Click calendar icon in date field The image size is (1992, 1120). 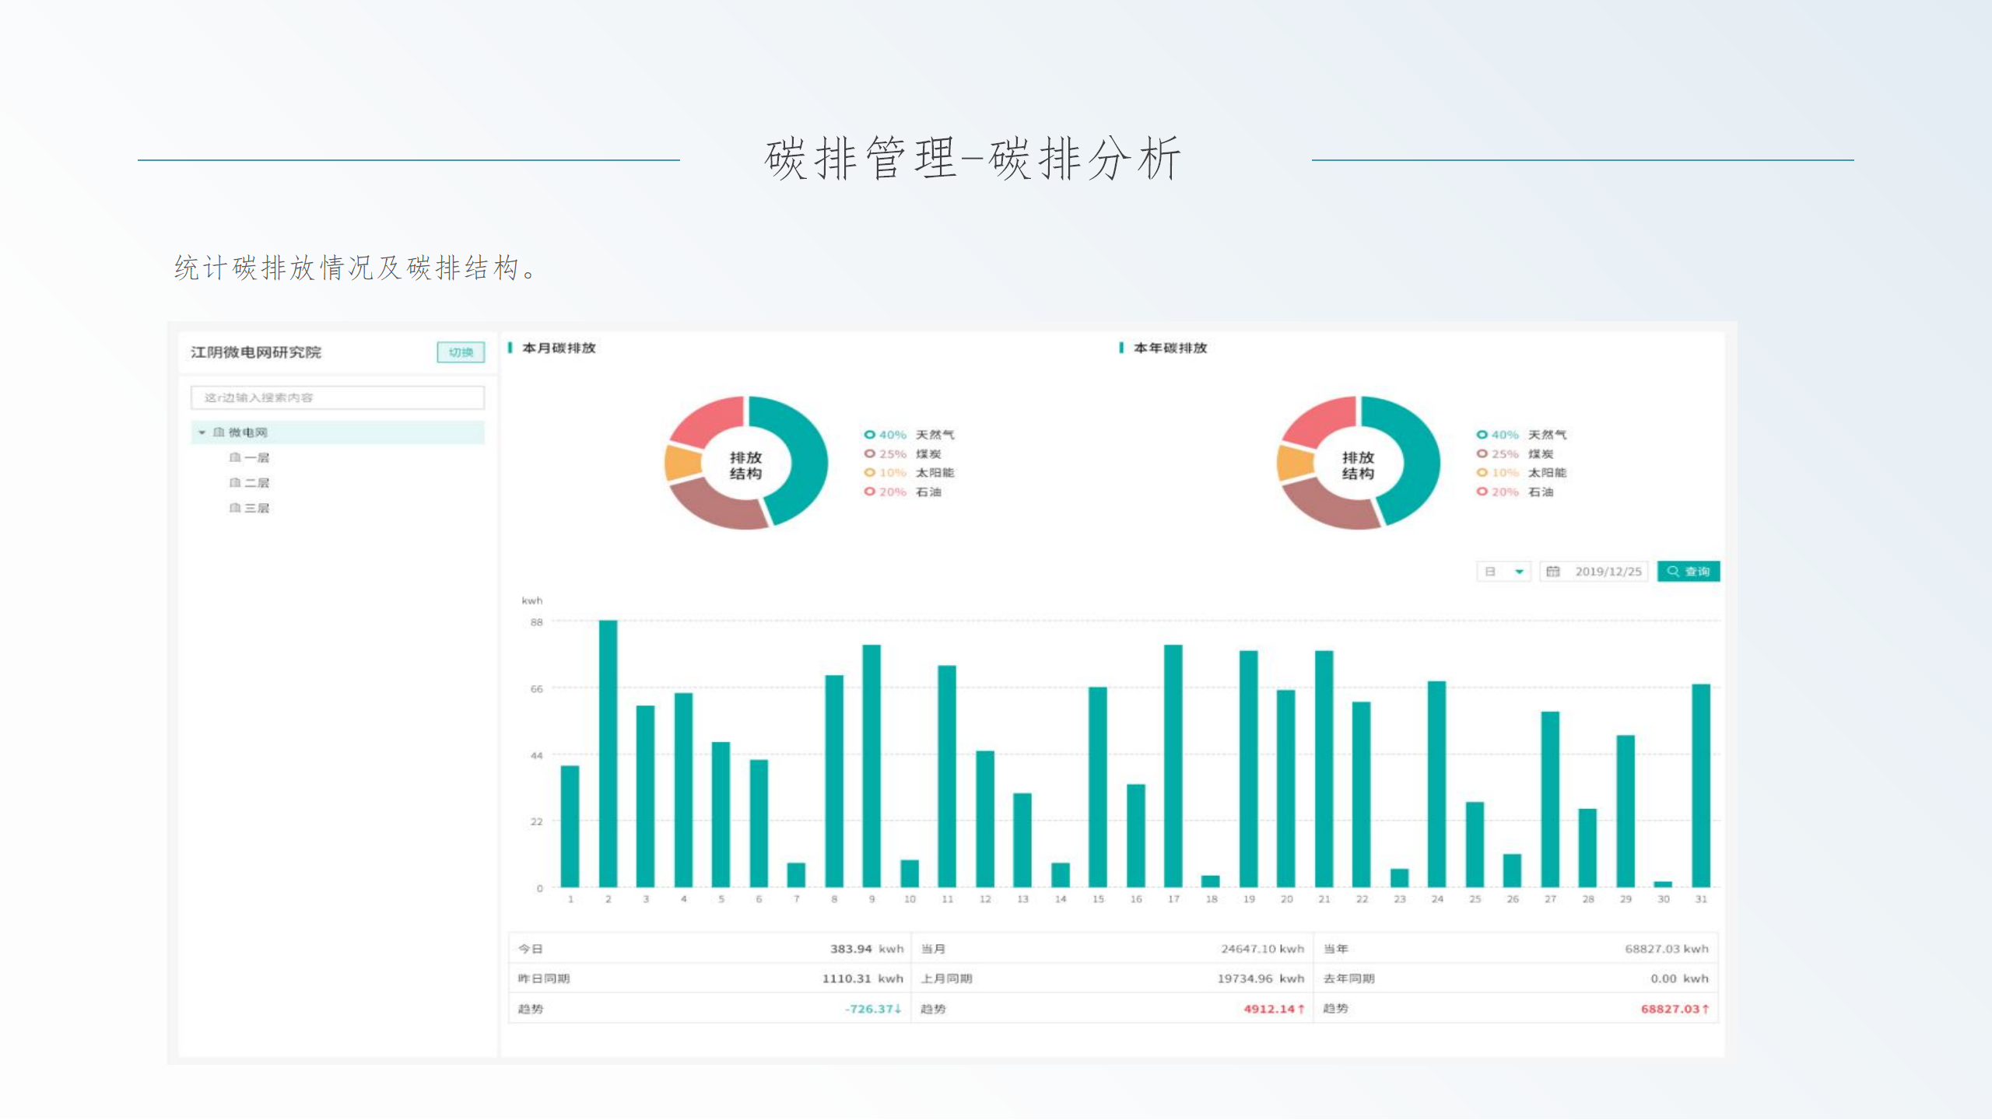tap(1553, 572)
